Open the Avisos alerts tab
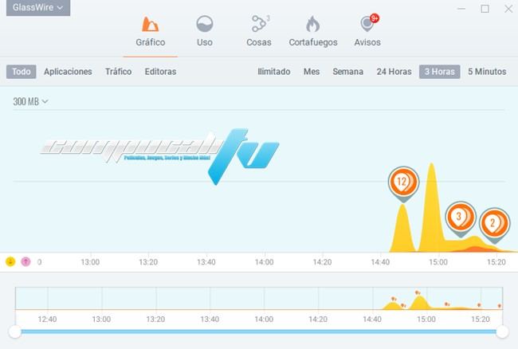 point(367,31)
